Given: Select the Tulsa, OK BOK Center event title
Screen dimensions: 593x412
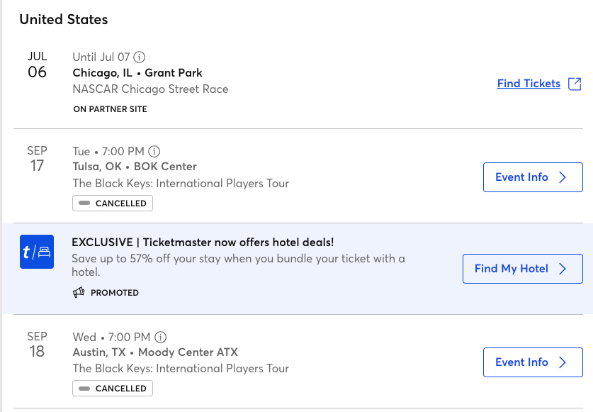Looking at the screenshot, I should coord(135,167).
